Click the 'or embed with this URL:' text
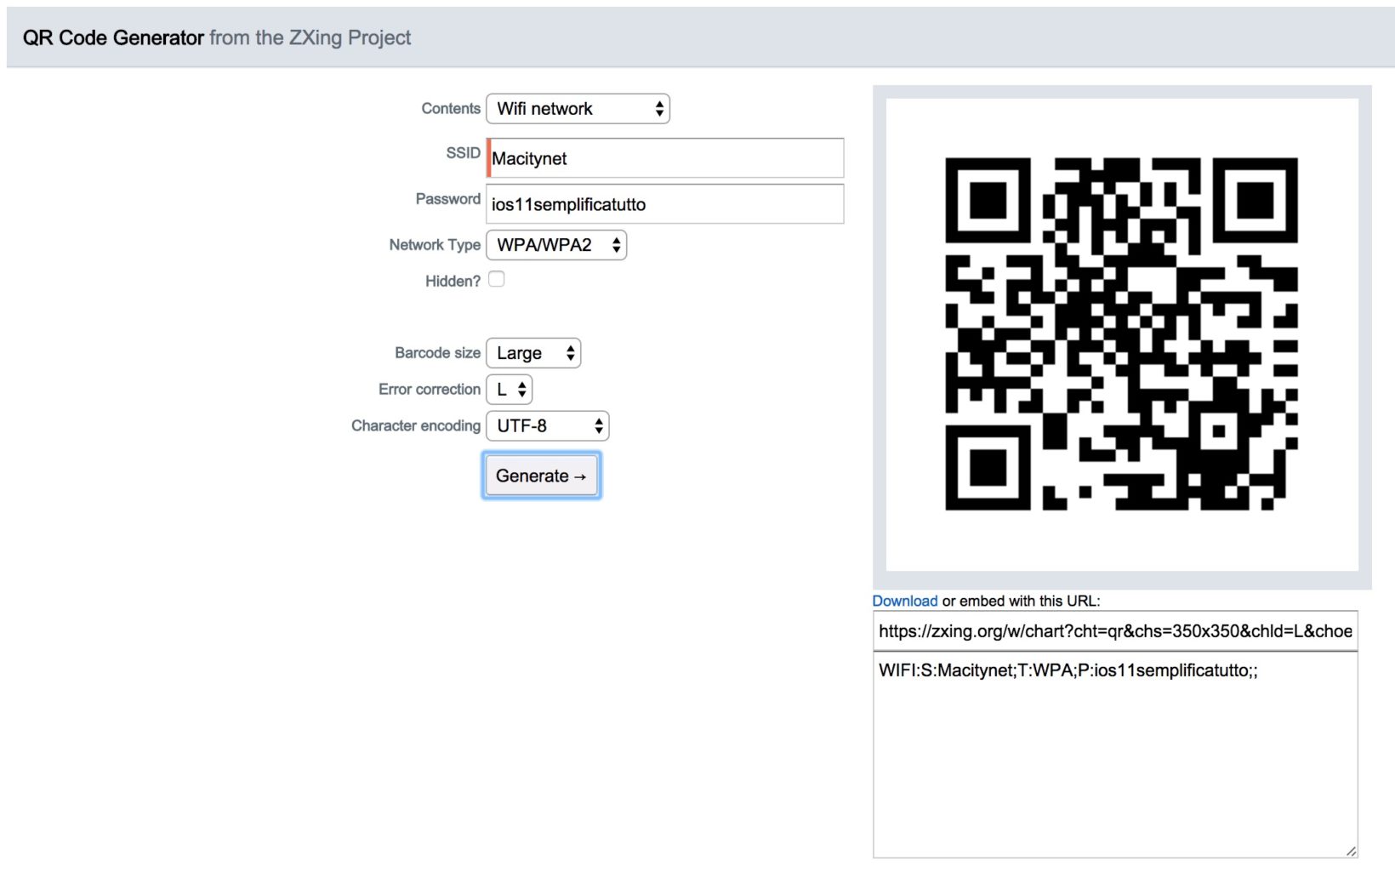The height and width of the screenshot is (895, 1395). tap(1021, 601)
